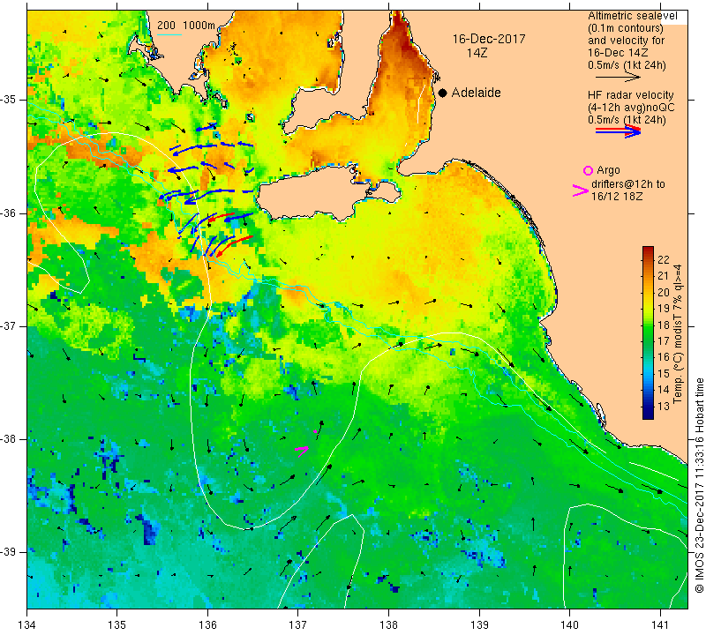706x635 pixels.
Task: Click the red-blue HF radar legend arrow
Action: pos(618,131)
